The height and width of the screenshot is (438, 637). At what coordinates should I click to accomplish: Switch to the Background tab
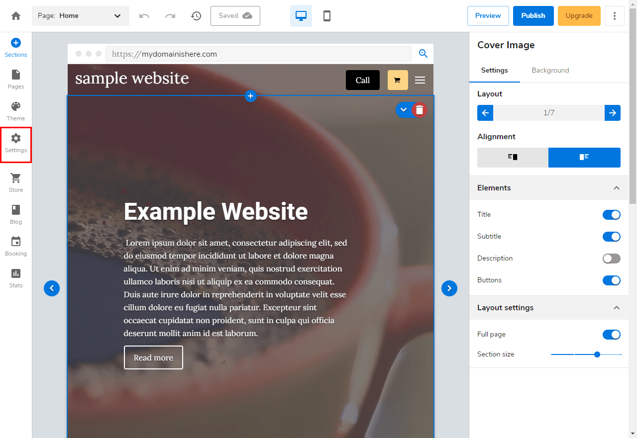pos(550,71)
